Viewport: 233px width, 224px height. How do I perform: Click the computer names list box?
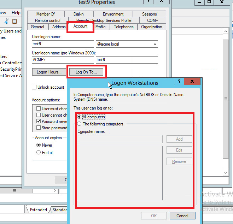[120, 173]
